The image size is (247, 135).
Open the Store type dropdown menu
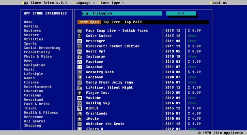(111, 3)
